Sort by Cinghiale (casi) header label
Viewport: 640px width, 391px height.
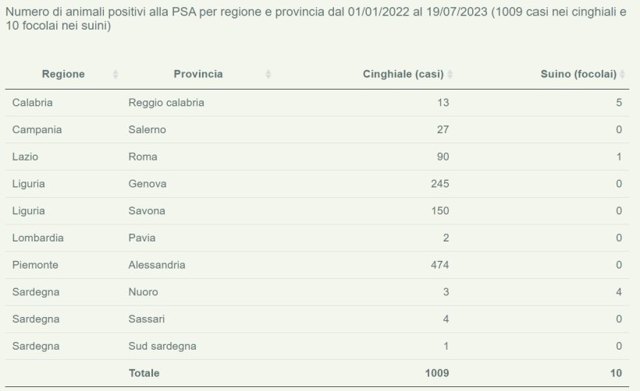[403, 74]
